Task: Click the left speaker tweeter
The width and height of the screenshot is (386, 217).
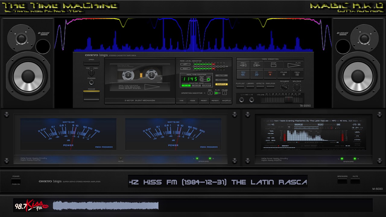Action: (x=21, y=38)
